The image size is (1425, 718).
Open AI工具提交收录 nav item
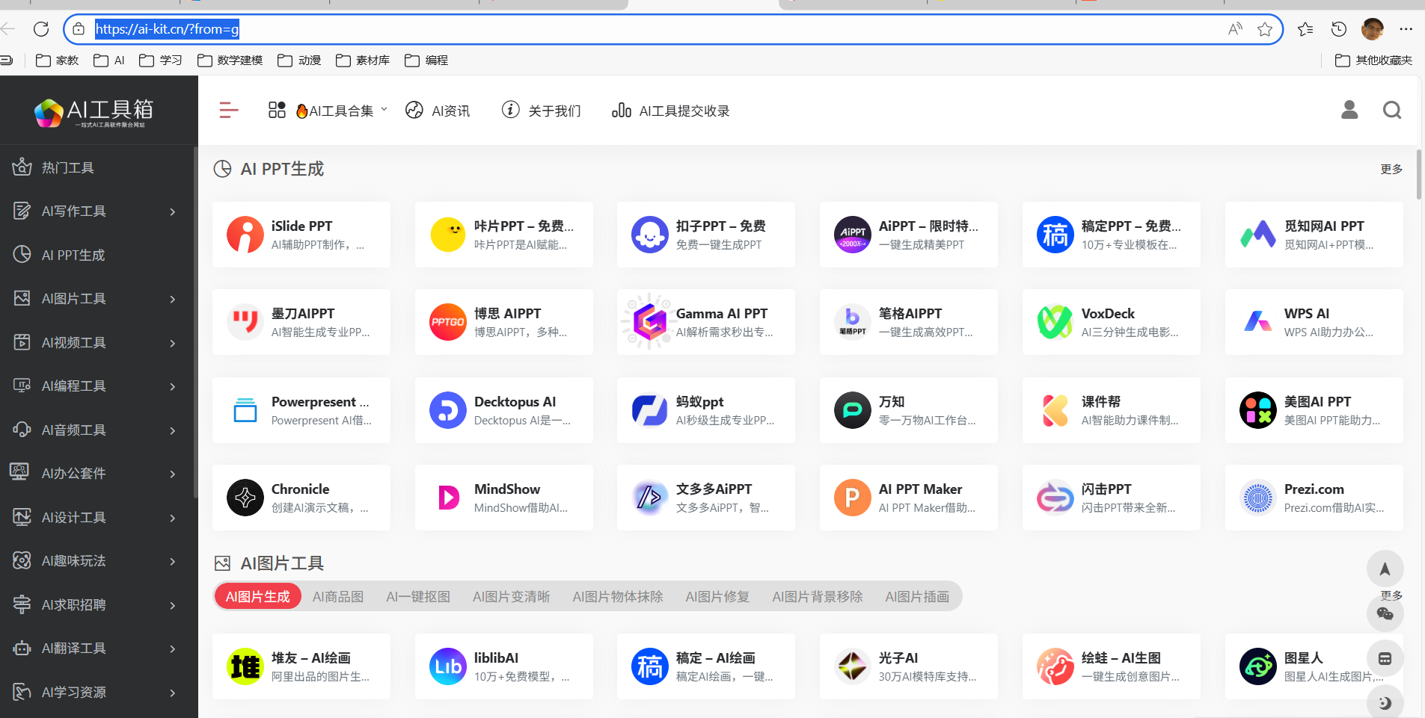[670, 111]
